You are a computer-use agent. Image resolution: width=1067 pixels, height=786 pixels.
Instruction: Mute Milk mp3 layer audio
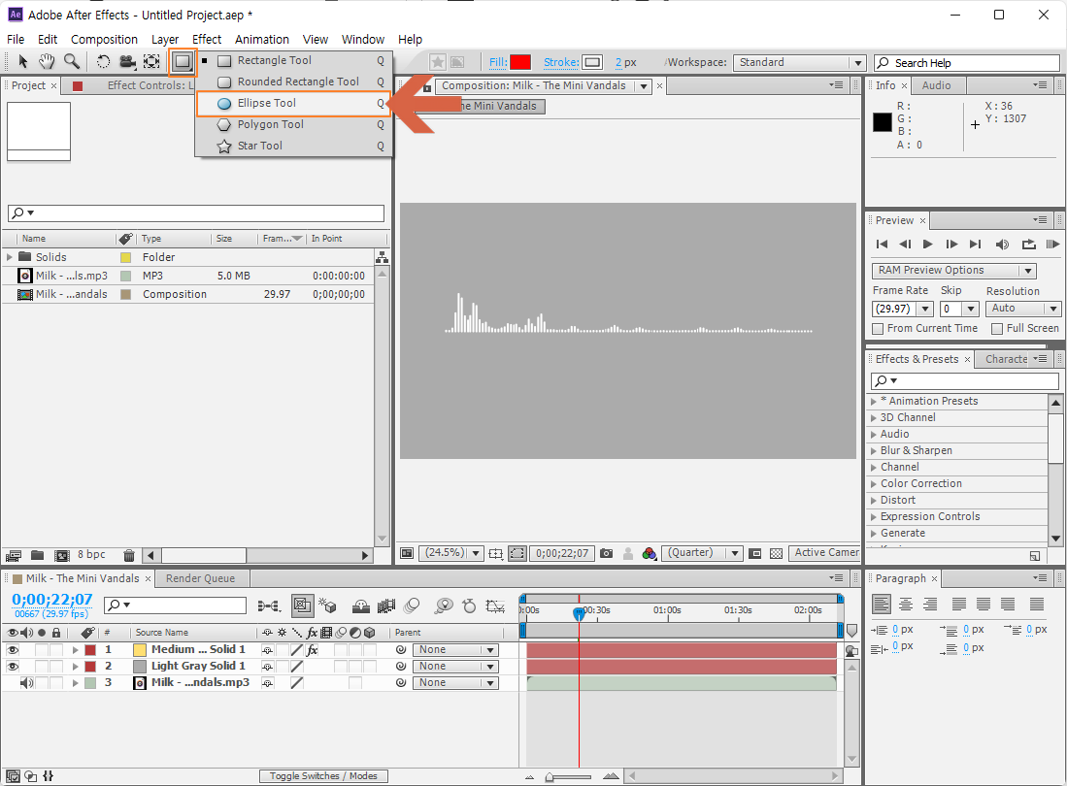point(26,683)
